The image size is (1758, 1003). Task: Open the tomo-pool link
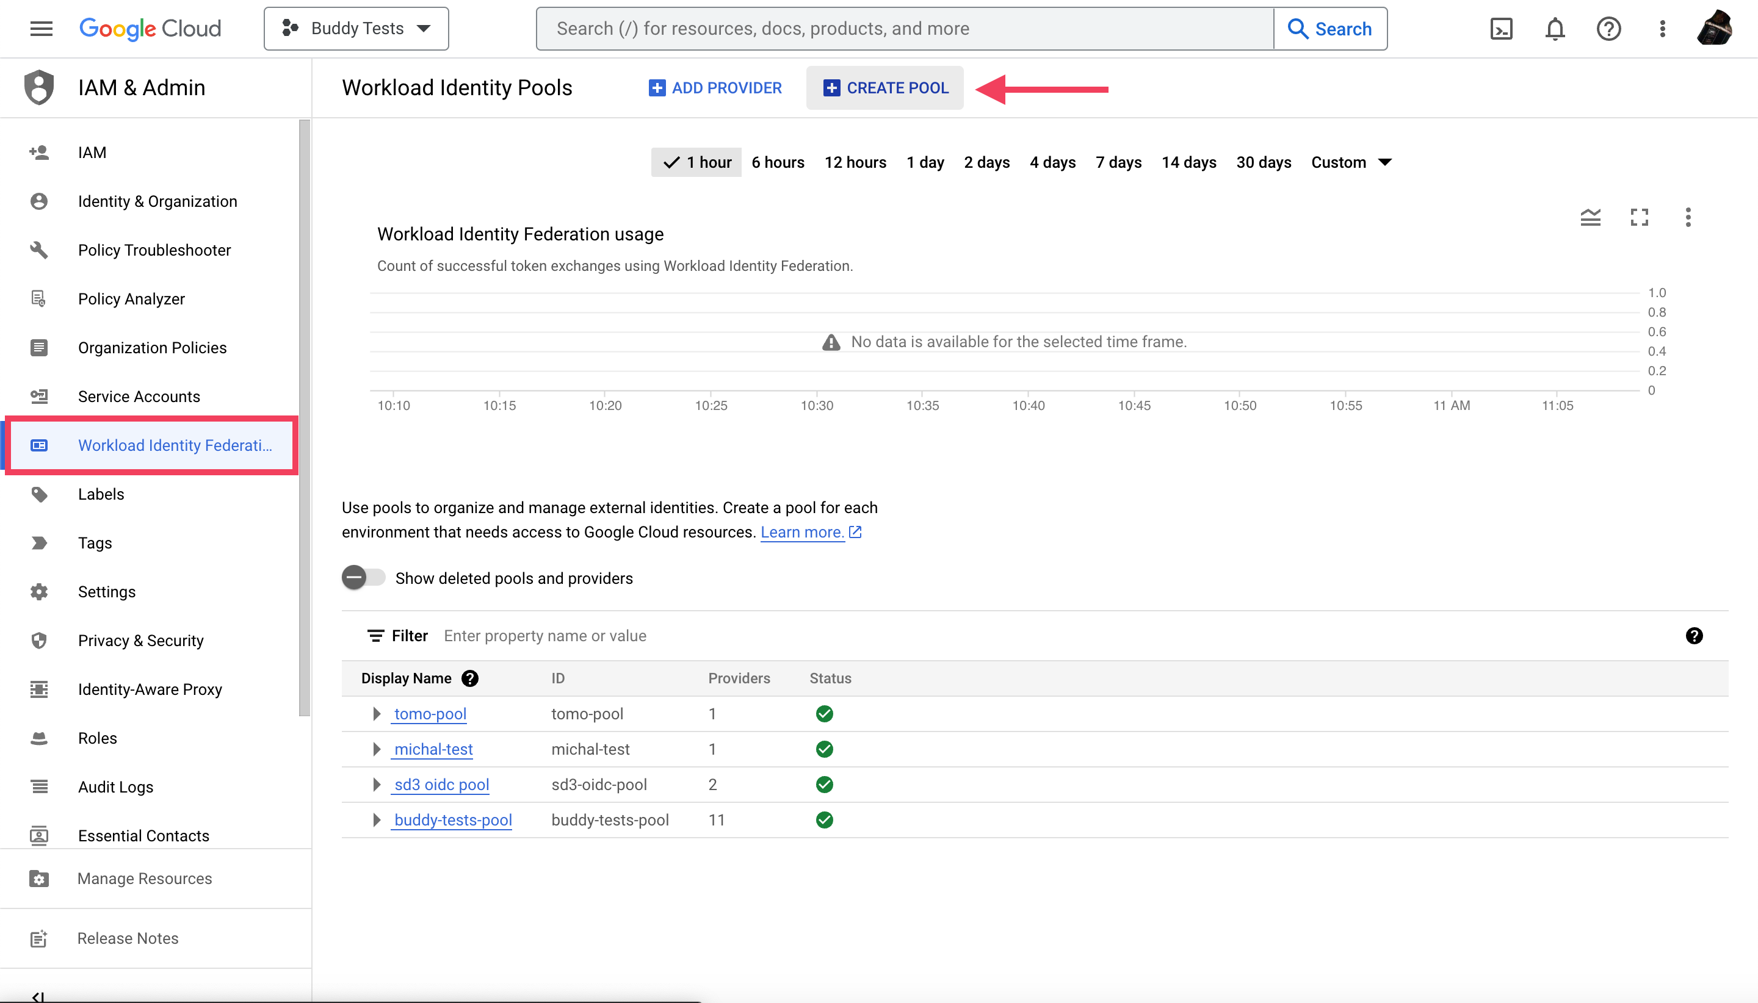click(x=430, y=714)
